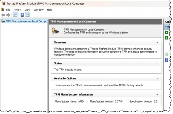Click the Back arrow toolbar icon
Image resolution: width=173 pixels, height=114 pixels.
coord(3,15)
